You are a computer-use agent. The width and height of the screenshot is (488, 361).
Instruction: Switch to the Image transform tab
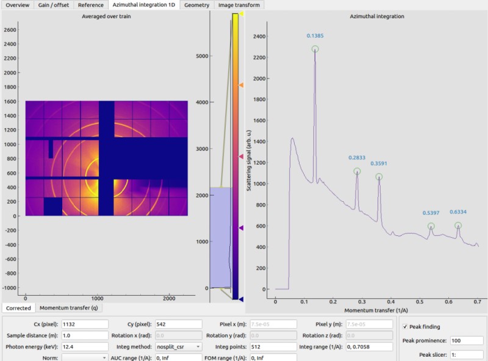click(x=239, y=5)
